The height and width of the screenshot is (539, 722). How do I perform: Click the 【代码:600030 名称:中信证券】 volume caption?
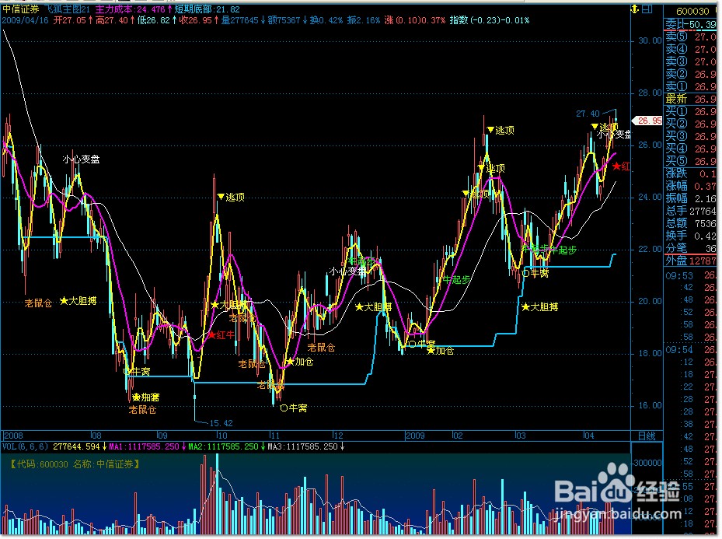[75, 464]
